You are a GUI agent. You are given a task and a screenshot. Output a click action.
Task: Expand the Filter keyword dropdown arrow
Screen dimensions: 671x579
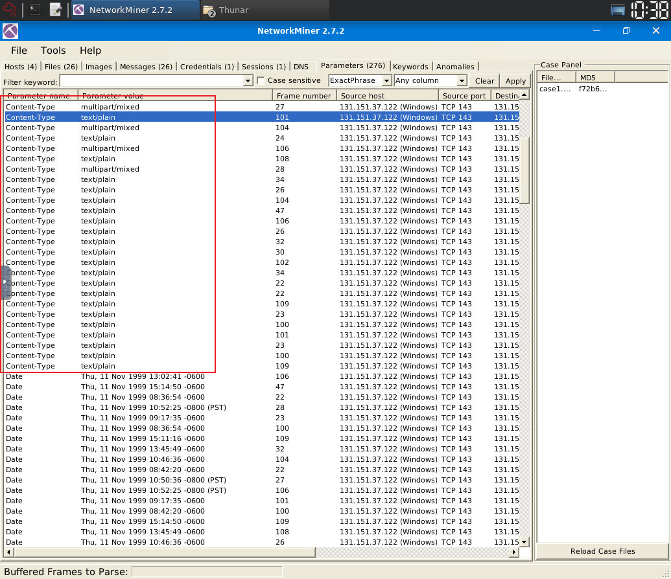248,81
